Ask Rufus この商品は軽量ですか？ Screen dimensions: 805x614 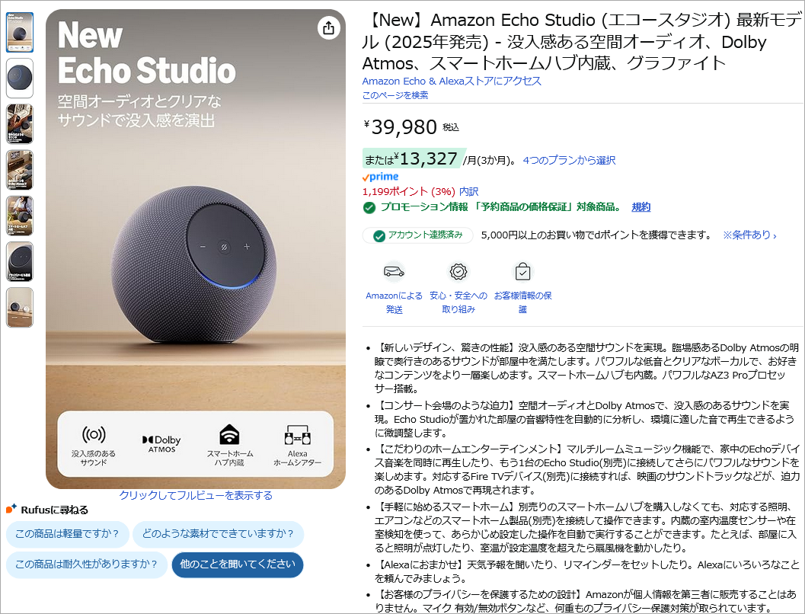pyautogui.click(x=67, y=534)
